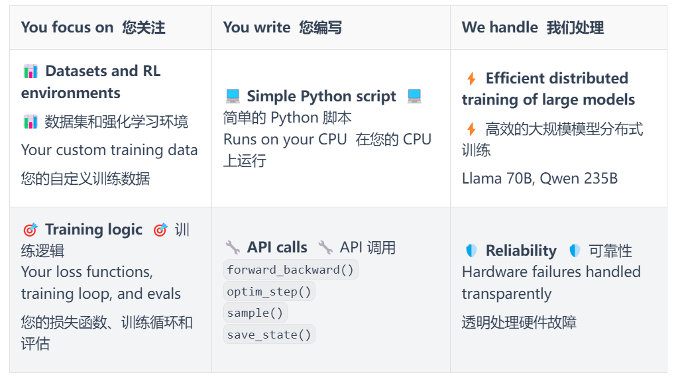Click the 'We handle' column header
This screenshot has height=377, width=680.
[x=500, y=27]
